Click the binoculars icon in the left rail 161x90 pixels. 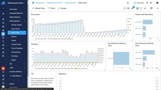click(x=3, y=19)
